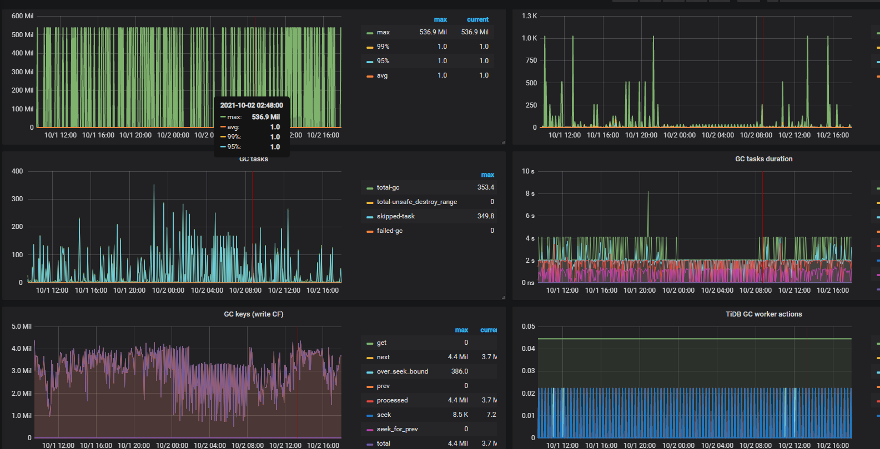880x449 pixels.
Task: Click the resize handle of the top-left panel
Action: click(503, 142)
